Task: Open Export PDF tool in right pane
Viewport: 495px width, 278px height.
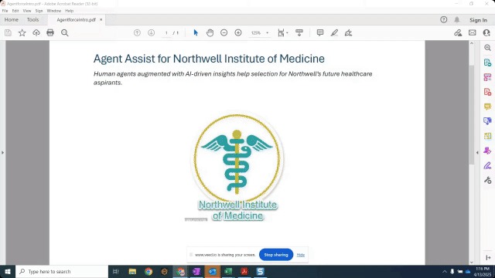Action: click(x=487, y=63)
